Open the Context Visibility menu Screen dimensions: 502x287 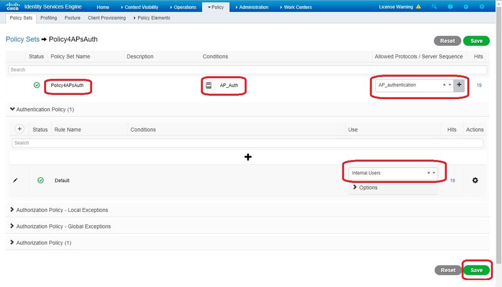coord(140,7)
